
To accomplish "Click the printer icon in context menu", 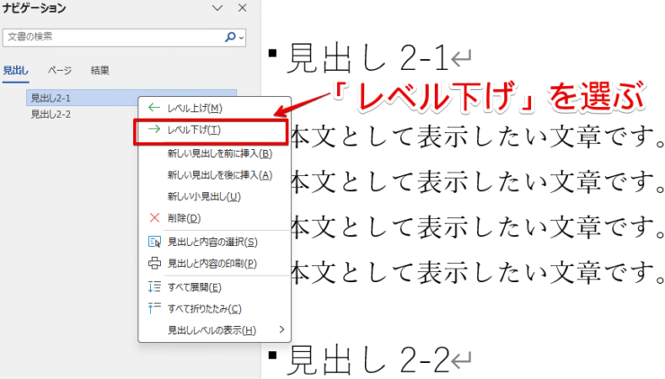I will (155, 263).
